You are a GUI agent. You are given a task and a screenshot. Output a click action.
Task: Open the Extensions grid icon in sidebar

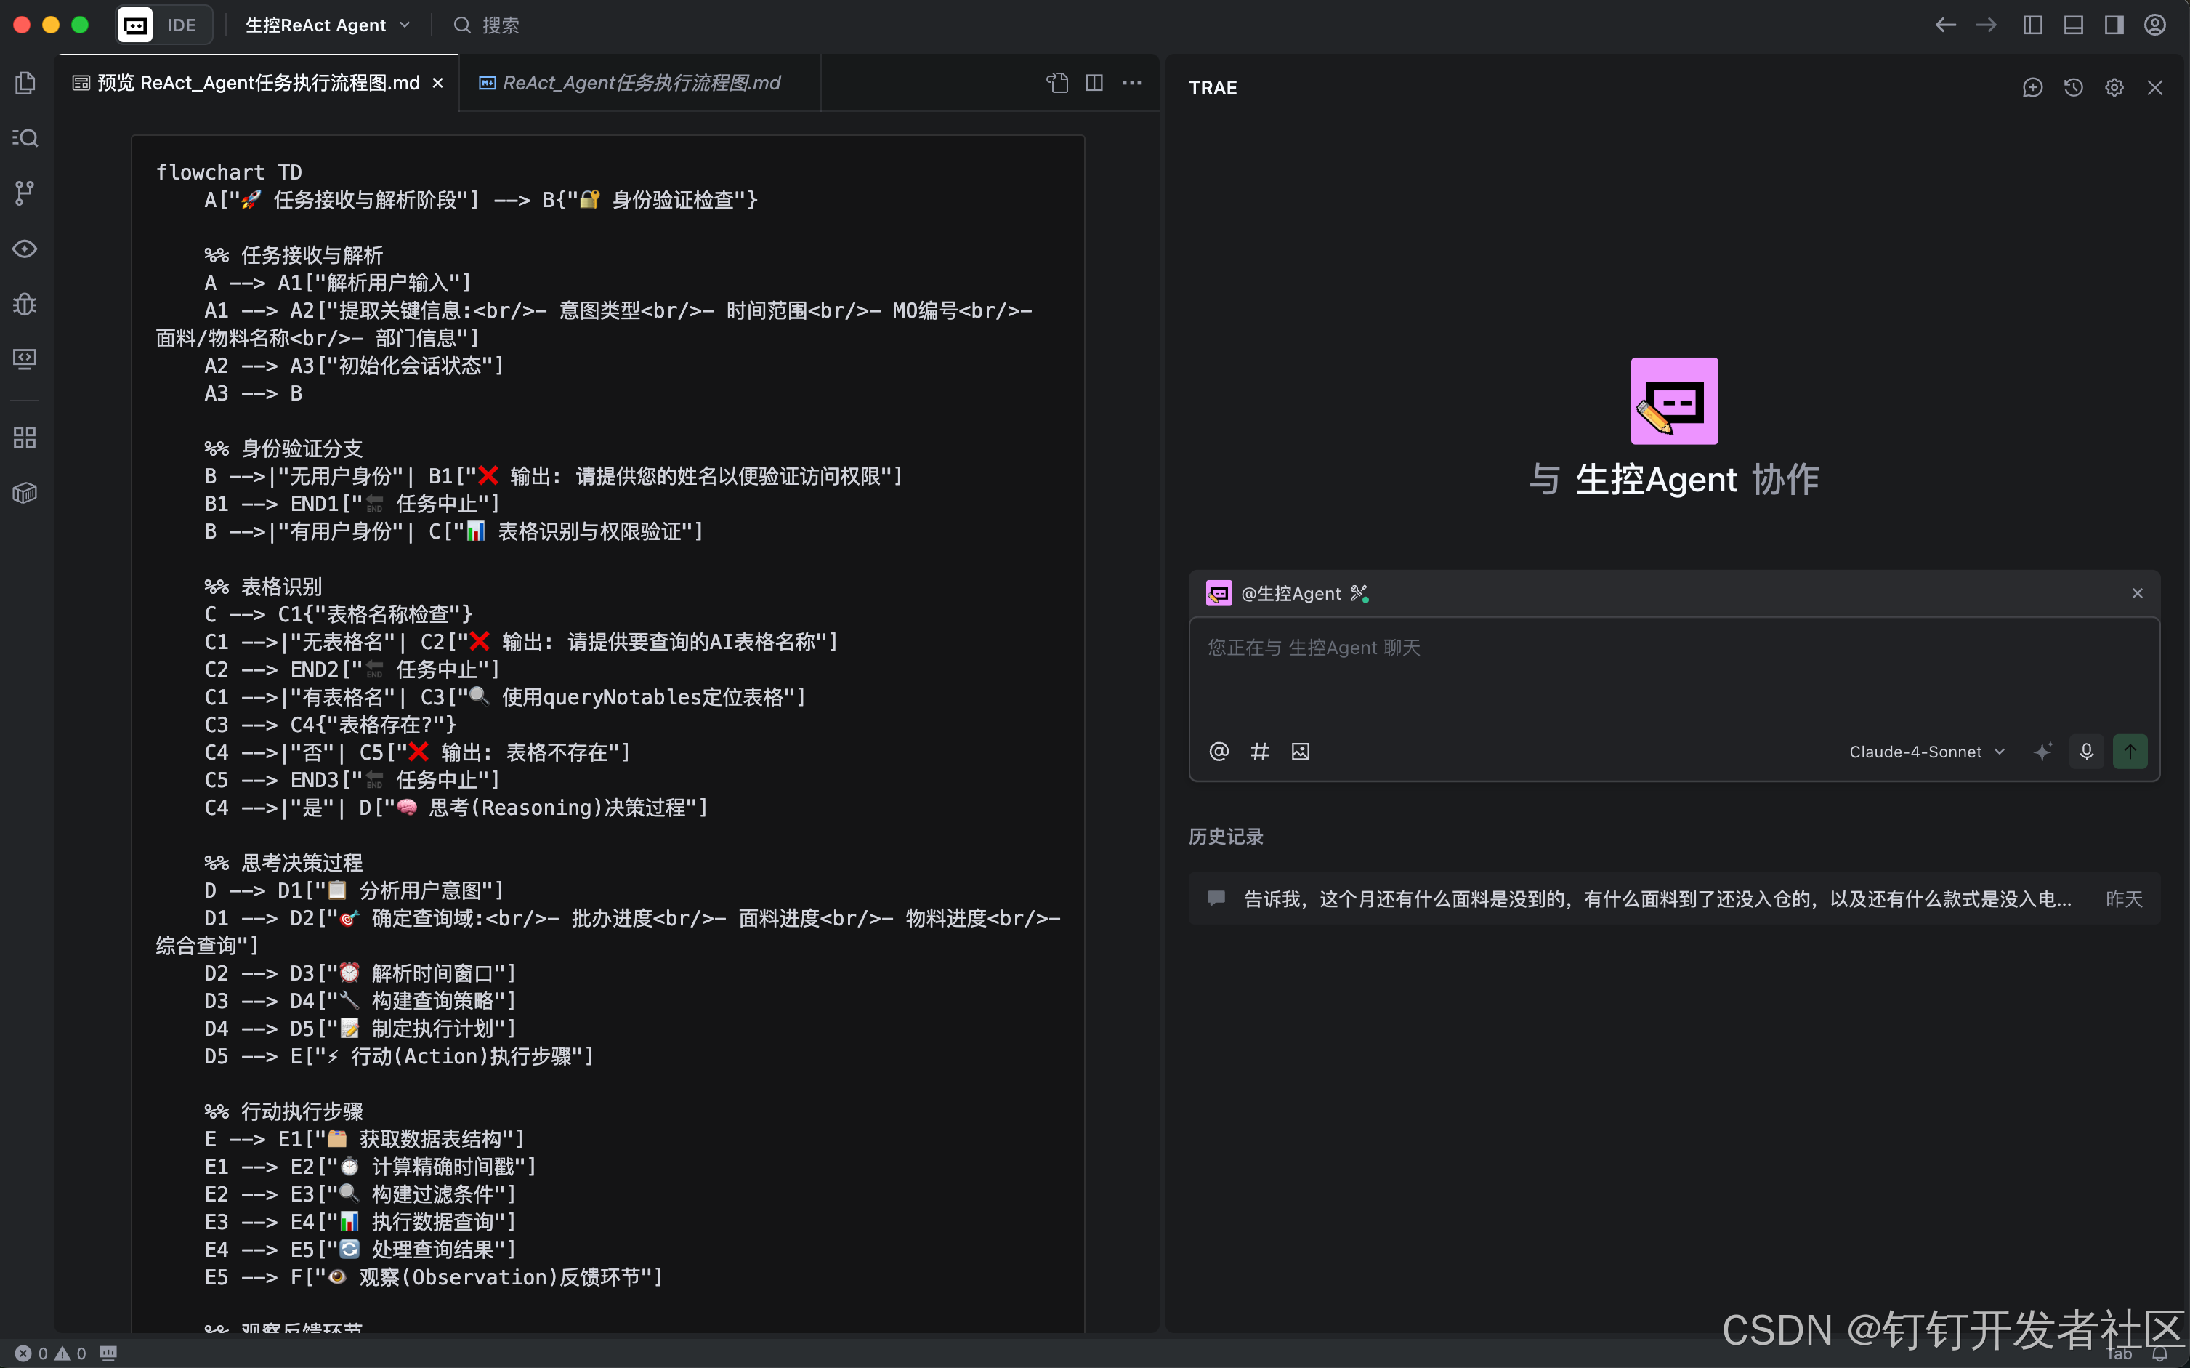(25, 438)
